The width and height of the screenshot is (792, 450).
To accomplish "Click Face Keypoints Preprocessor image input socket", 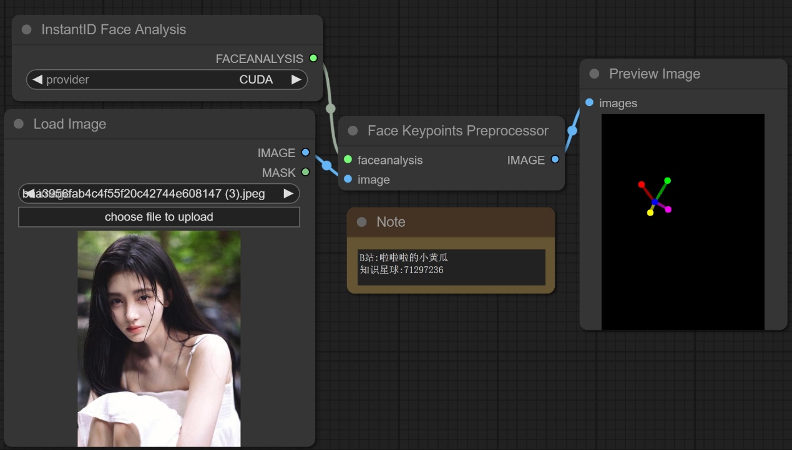I will [x=348, y=180].
